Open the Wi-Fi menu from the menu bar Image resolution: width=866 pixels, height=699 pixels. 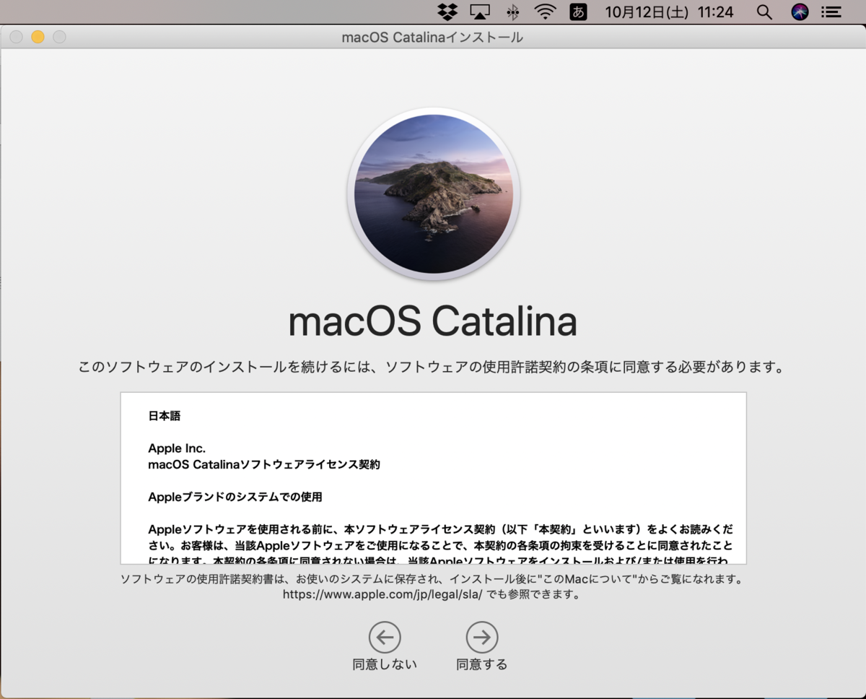click(544, 12)
